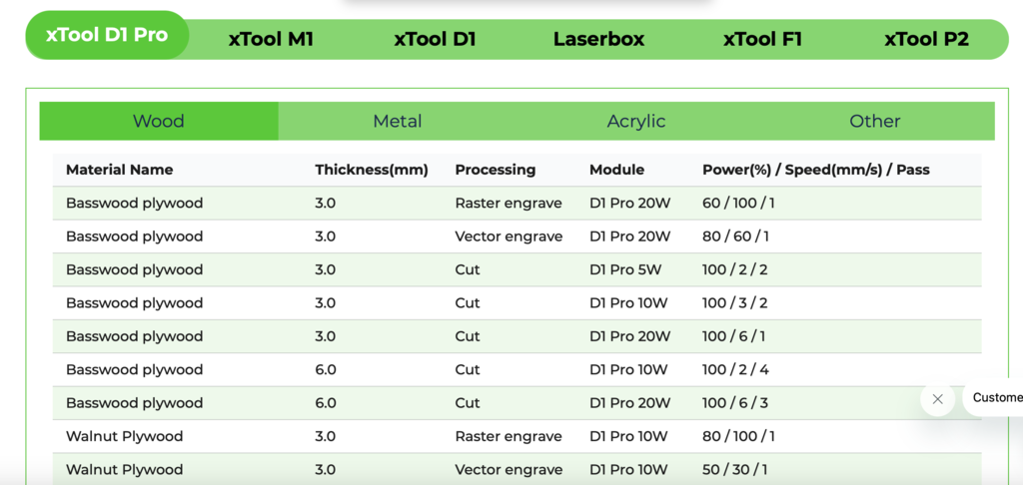Switch to the Metal material tab
The width and height of the screenshot is (1023, 485).
398,122
